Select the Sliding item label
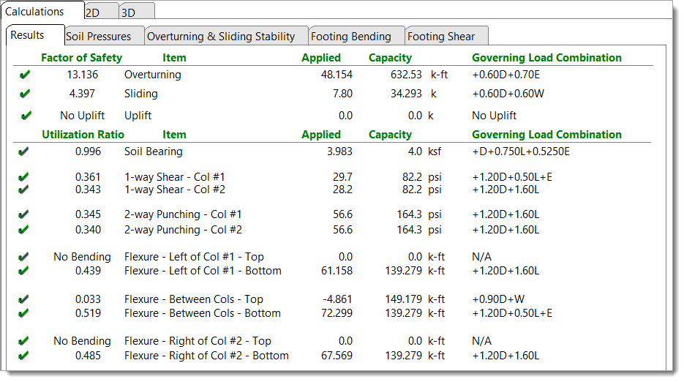 [141, 94]
